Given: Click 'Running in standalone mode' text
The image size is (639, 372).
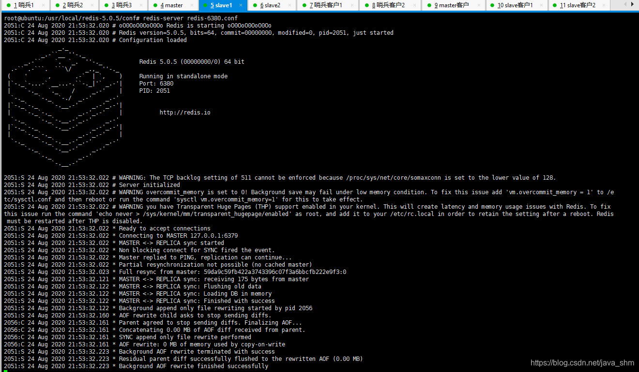Looking at the screenshot, I should (x=183, y=76).
